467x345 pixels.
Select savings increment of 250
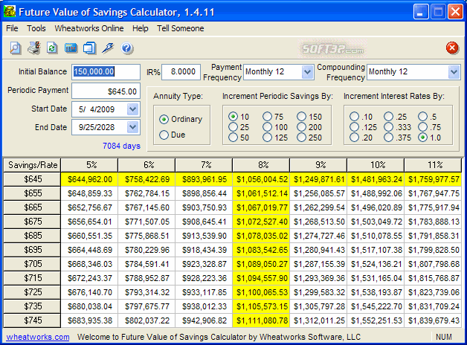click(x=309, y=138)
